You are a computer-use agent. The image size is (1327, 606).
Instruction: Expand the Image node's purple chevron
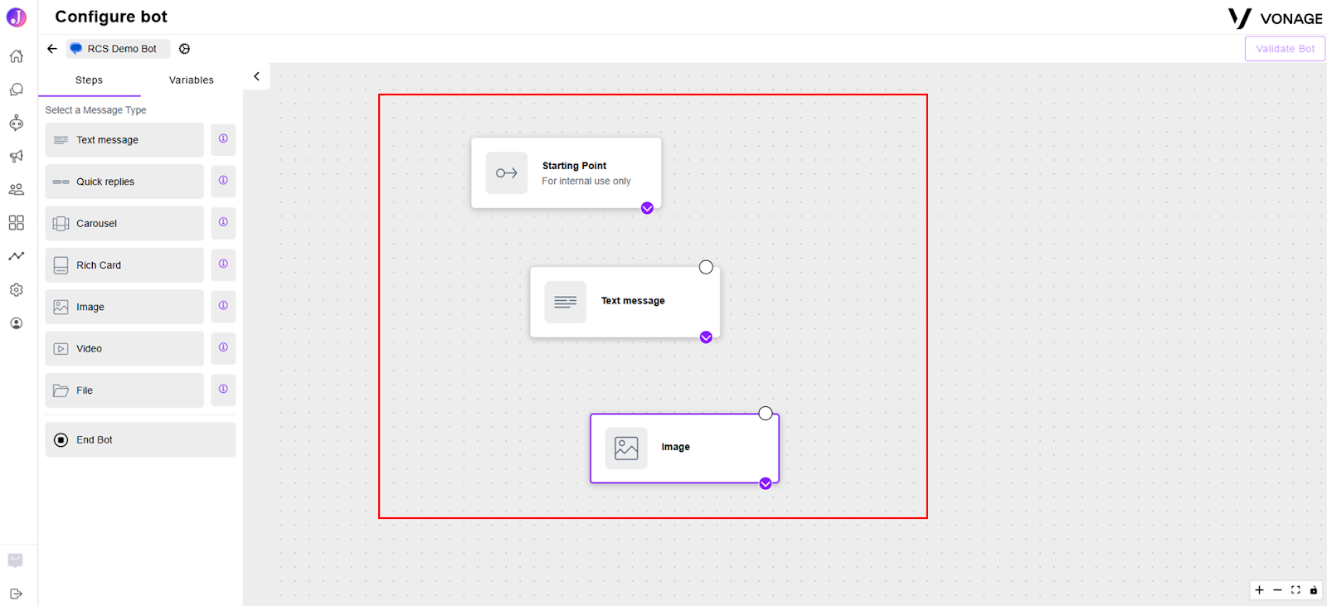tap(766, 483)
